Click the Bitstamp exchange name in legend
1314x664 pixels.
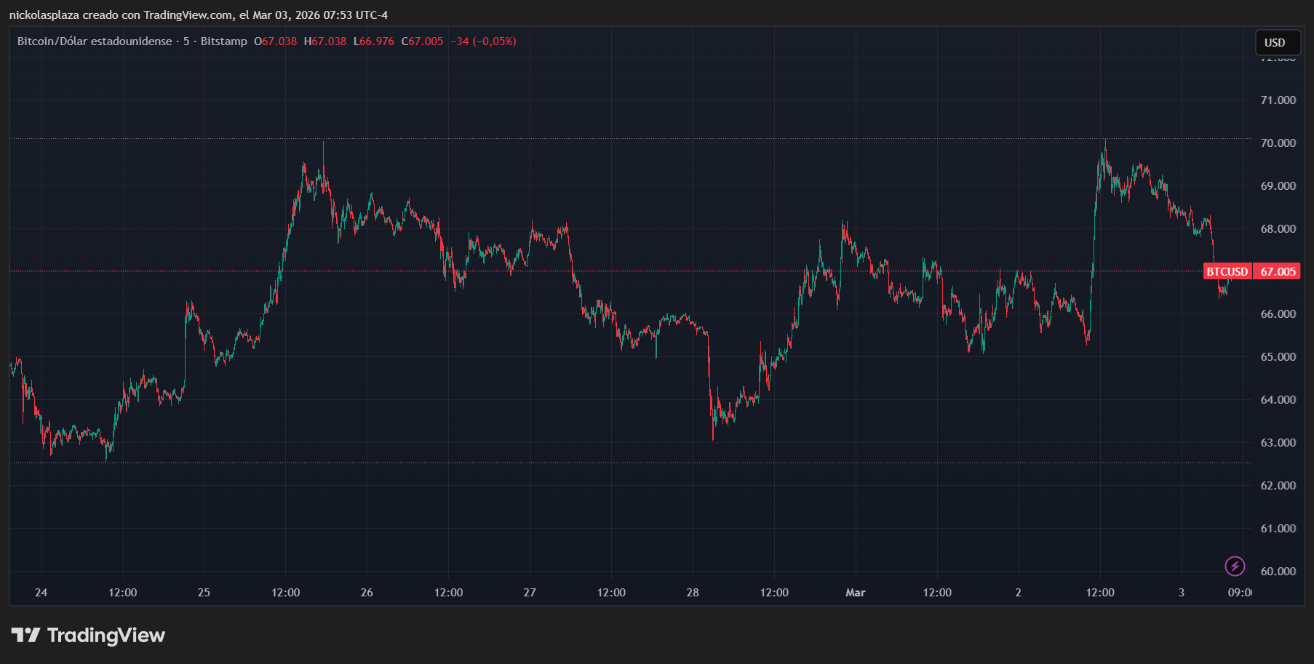(x=223, y=41)
